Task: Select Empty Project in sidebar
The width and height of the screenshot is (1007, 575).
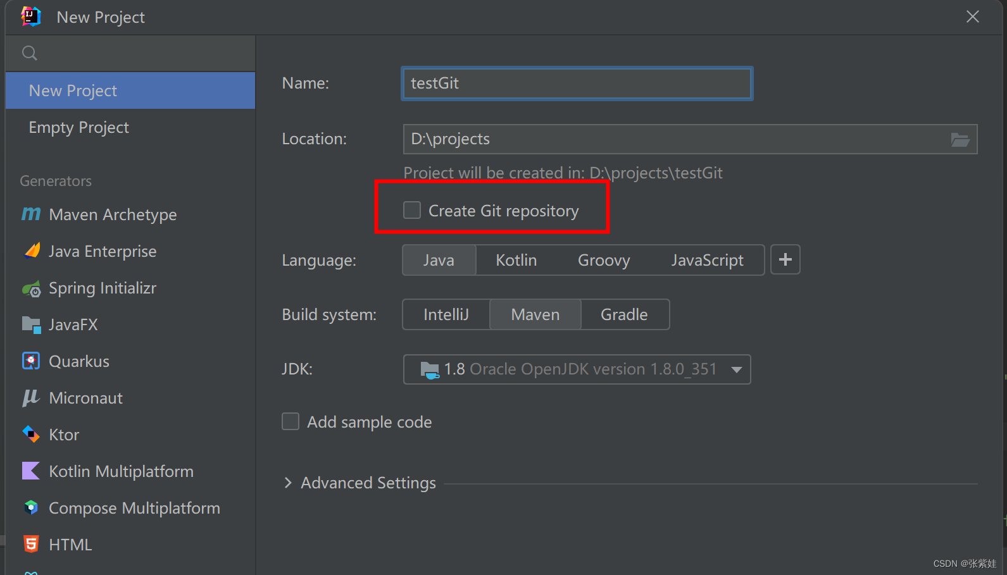Action: (x=130, y=127)
